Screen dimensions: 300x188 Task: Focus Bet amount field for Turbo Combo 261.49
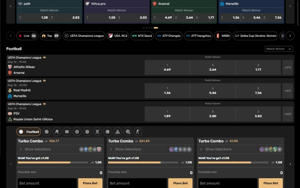[x=138, y=183]
